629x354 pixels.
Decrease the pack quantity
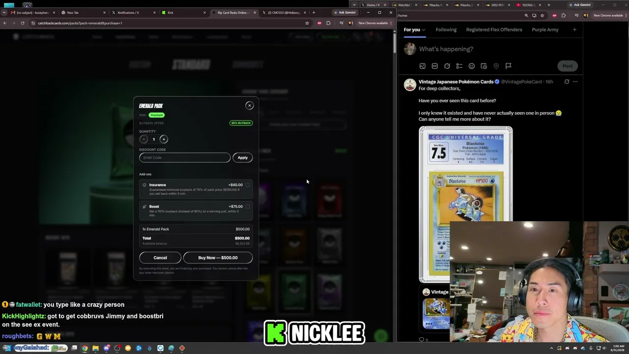tap(144, 139)
